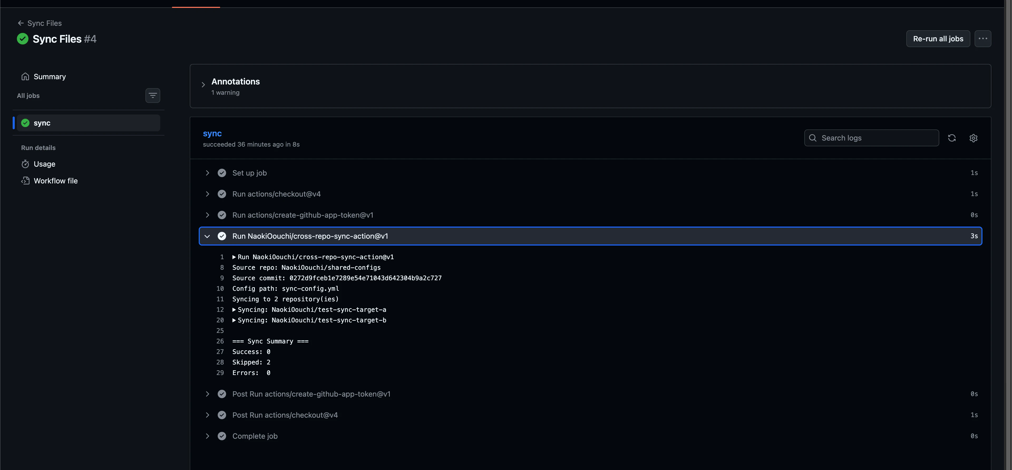Expand the Annotations section
This screenshot has height=470, width=1012.
click(203, 85)
